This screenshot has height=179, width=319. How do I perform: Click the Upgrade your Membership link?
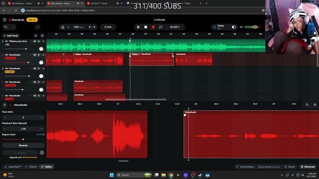click(23, 157)
